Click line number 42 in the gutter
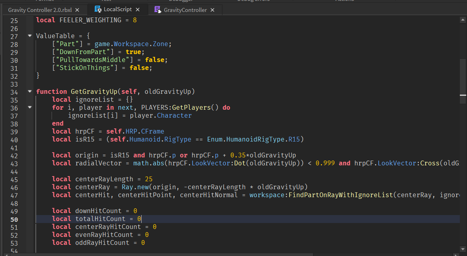Screen dimensions: 467x256 click(14, 155)
